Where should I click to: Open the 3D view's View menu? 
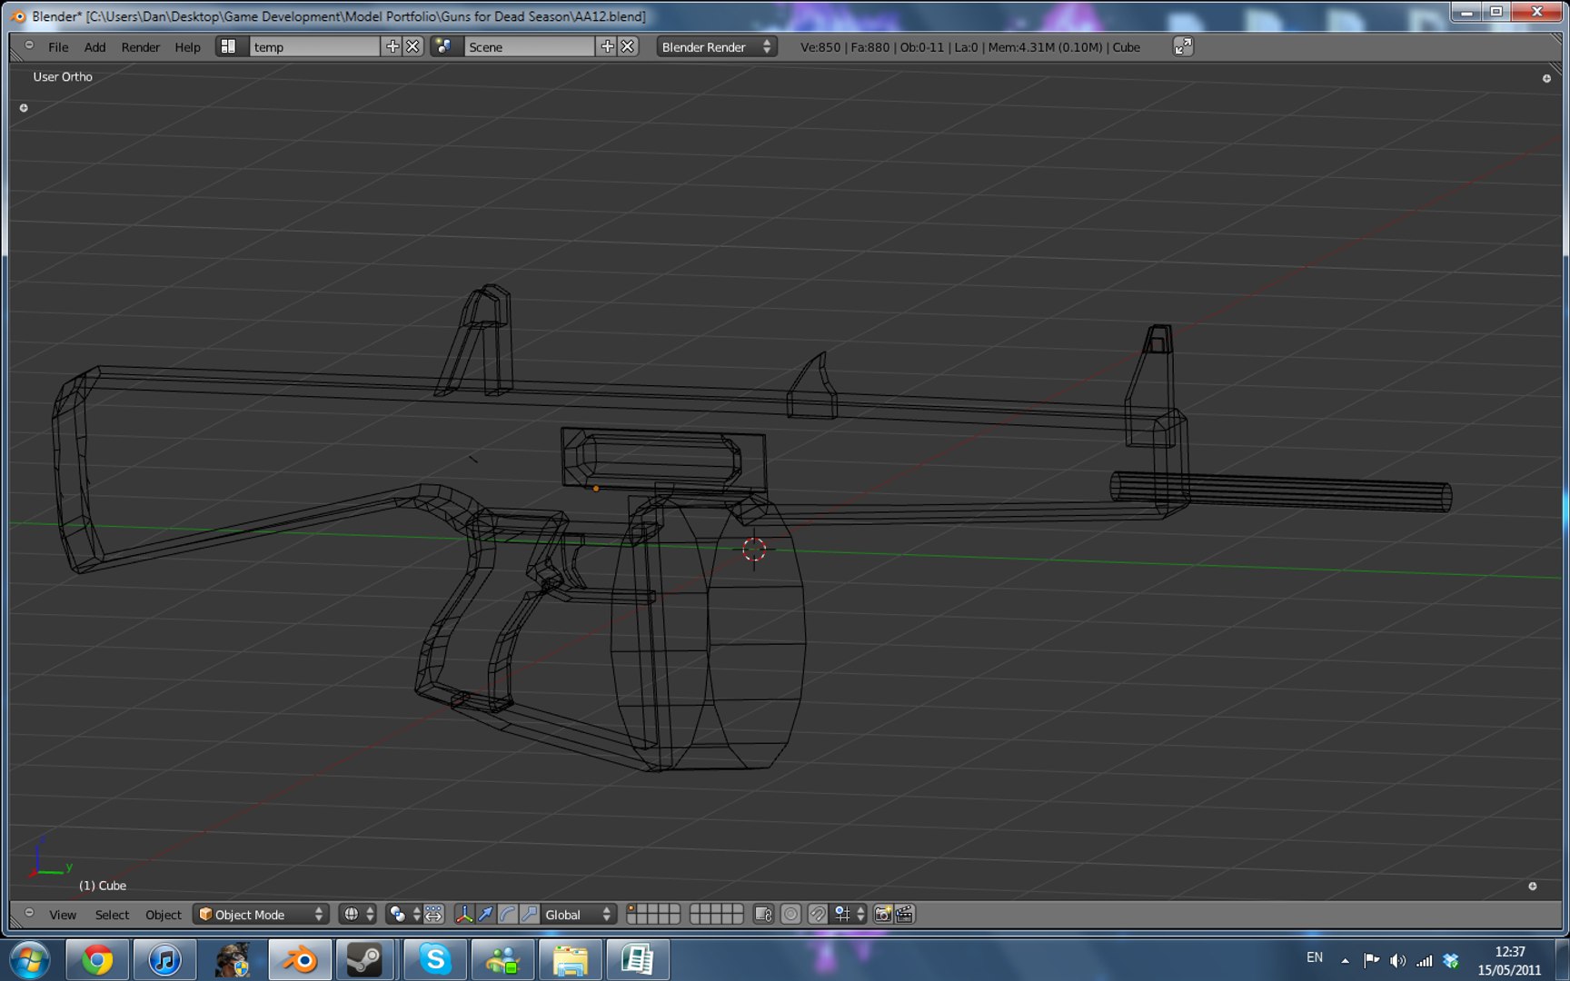[63, 914]
